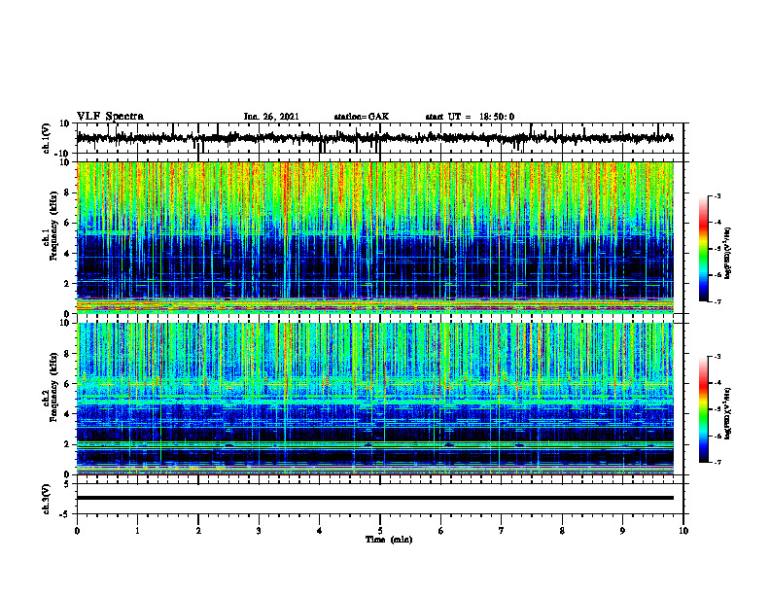Click the "8" tick on ch.1 frequency axis
This screenshot has width=770, height=595.
67,192
